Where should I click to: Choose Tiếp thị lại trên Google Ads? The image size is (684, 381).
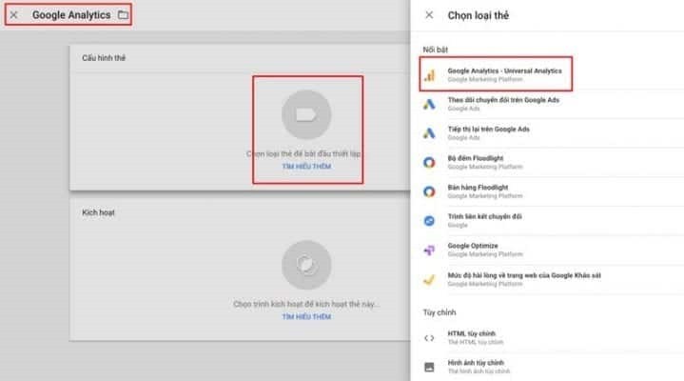[552, 133]
